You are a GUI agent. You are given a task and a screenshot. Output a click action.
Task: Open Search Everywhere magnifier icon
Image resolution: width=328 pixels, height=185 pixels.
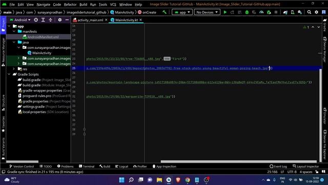pyautogui.click(x=309, y=12)
